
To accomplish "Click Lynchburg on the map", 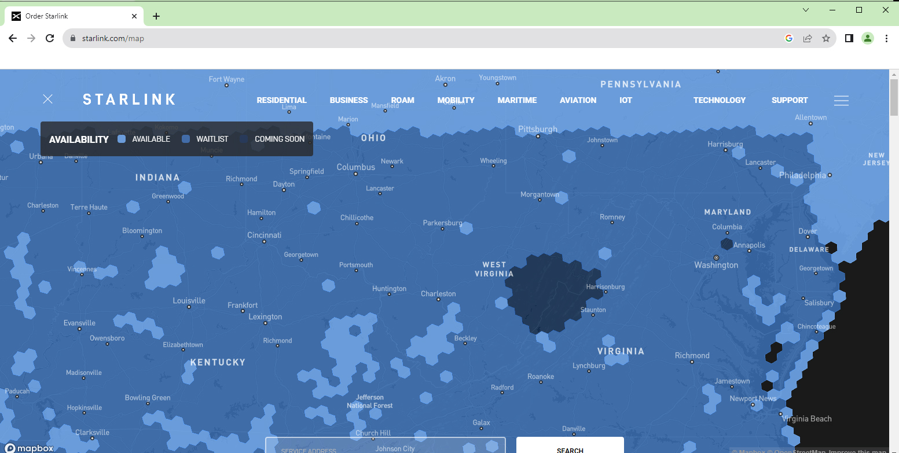I will click(x=589, y=366).
